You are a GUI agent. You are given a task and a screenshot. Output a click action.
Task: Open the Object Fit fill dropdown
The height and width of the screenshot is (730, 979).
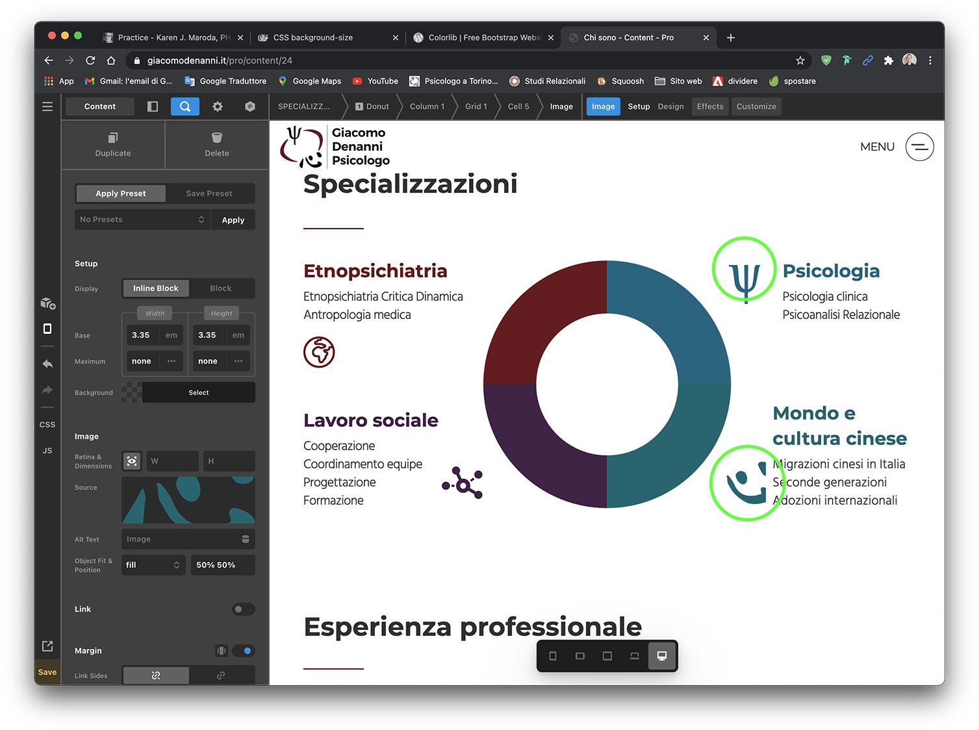(x=153, y=565)
